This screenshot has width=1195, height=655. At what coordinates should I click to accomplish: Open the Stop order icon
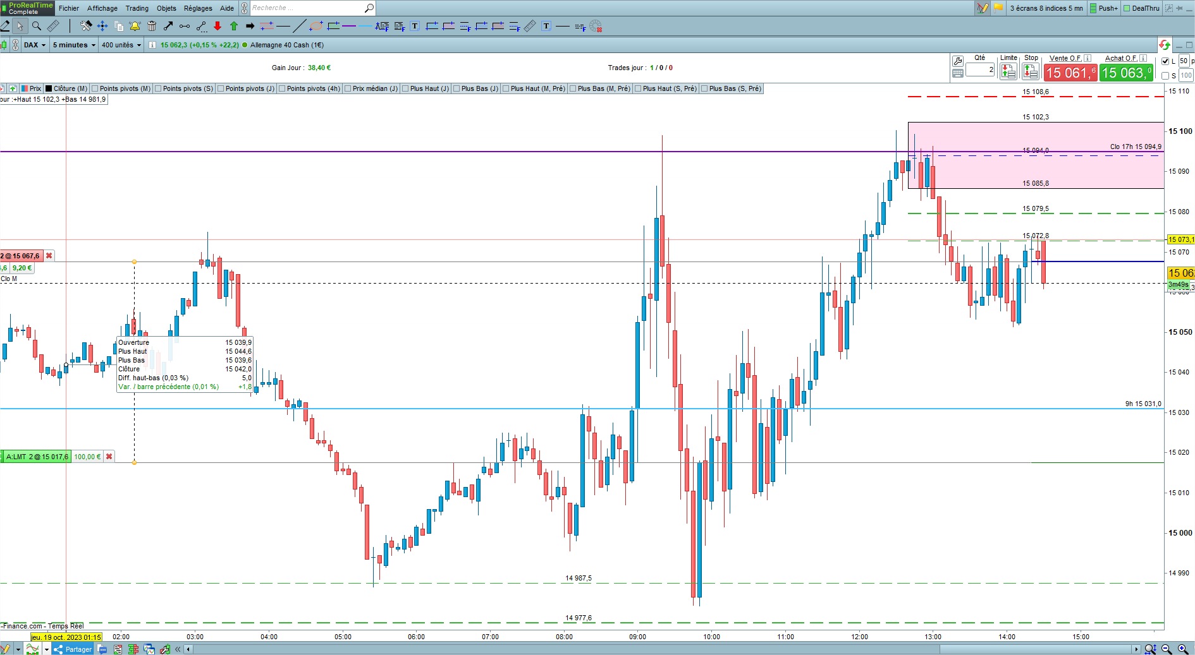coord(1031,72)
